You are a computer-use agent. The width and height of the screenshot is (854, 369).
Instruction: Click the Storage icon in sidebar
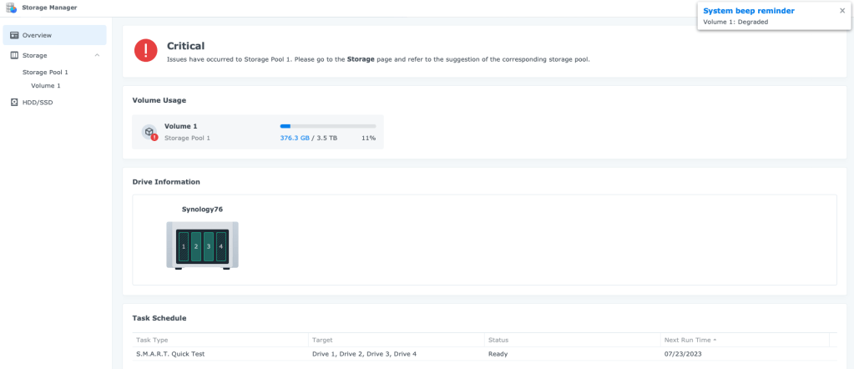click(x=14, y=55)
